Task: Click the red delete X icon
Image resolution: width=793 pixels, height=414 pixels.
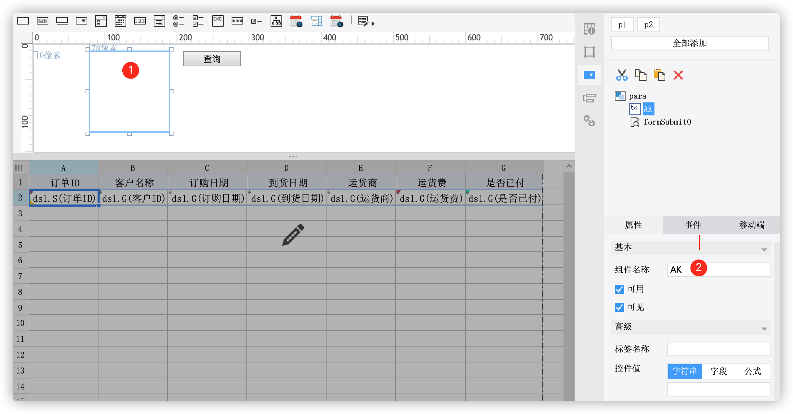Action: point(678,75)
